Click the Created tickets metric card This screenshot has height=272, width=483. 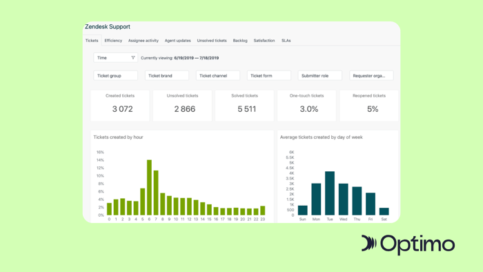pyautogui.click(x=120, y=106)
